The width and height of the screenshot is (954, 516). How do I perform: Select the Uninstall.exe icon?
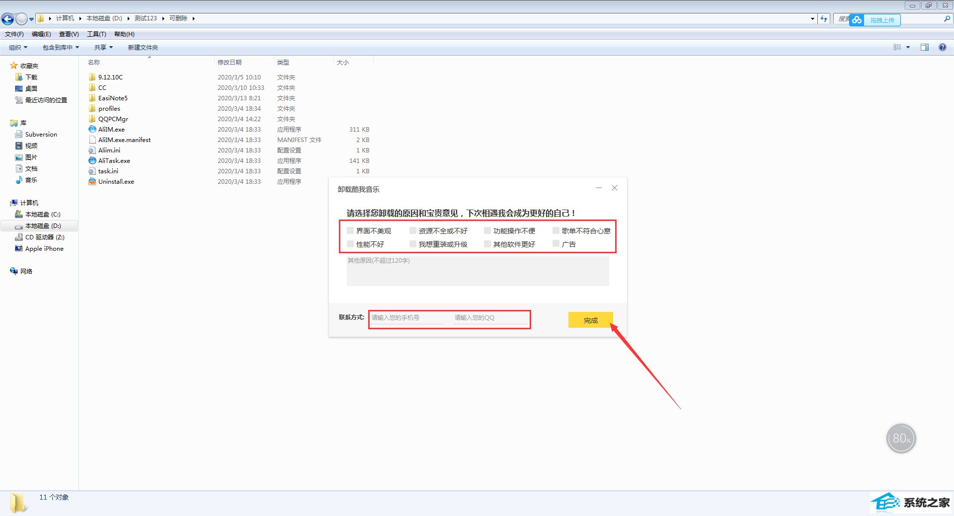pos(92,181)
